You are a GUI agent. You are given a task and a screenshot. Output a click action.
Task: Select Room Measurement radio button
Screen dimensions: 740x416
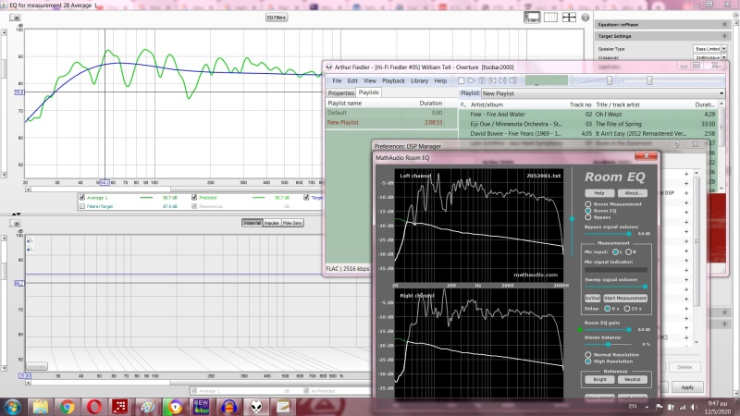(x=588, y=204)
